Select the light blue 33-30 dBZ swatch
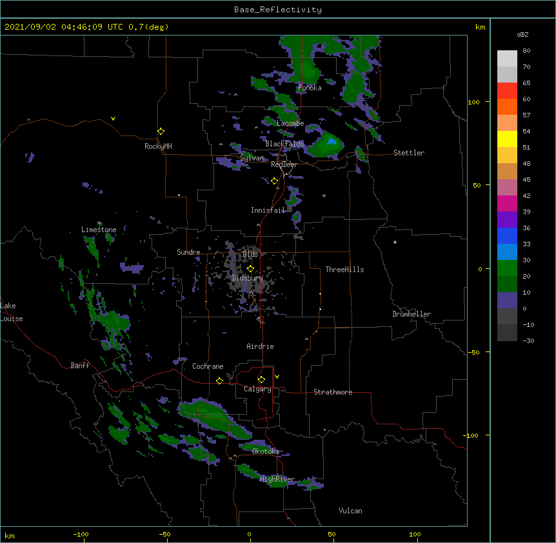 point(507,252)
